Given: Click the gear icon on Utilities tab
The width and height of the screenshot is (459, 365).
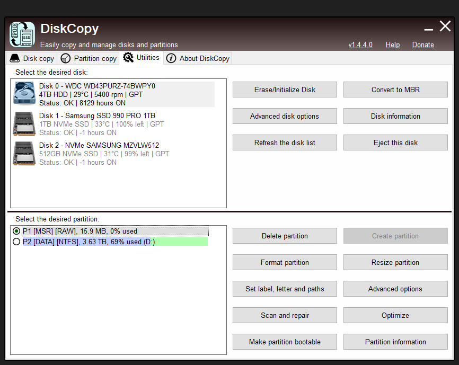Looking at the screenshot, I should click(x=127, y=58).
